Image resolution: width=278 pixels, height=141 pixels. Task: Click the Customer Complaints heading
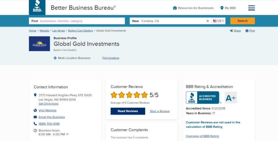[129, 130]
